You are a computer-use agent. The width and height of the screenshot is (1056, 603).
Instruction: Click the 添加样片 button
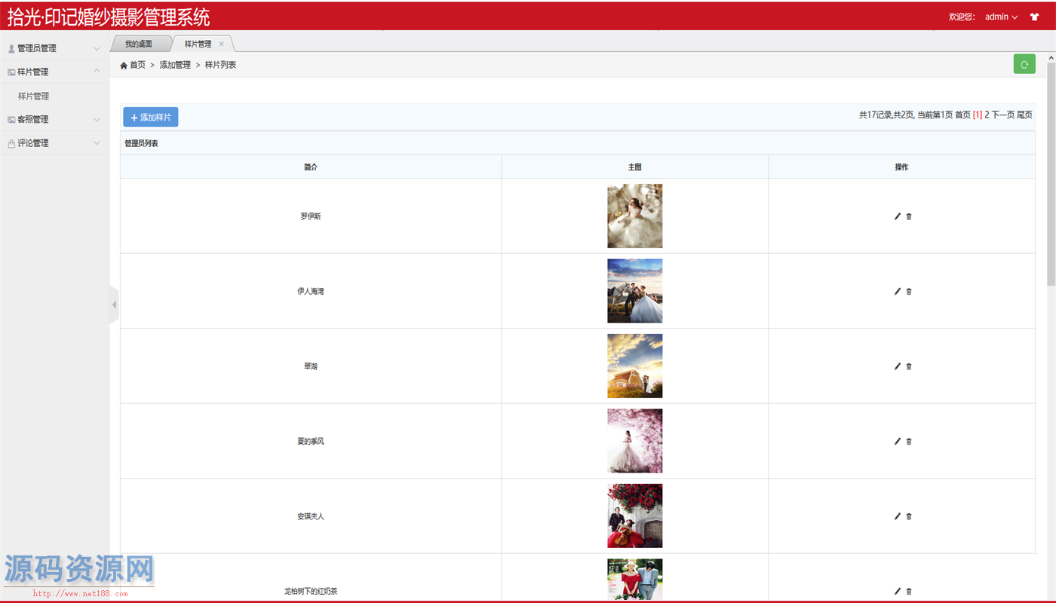151,118
